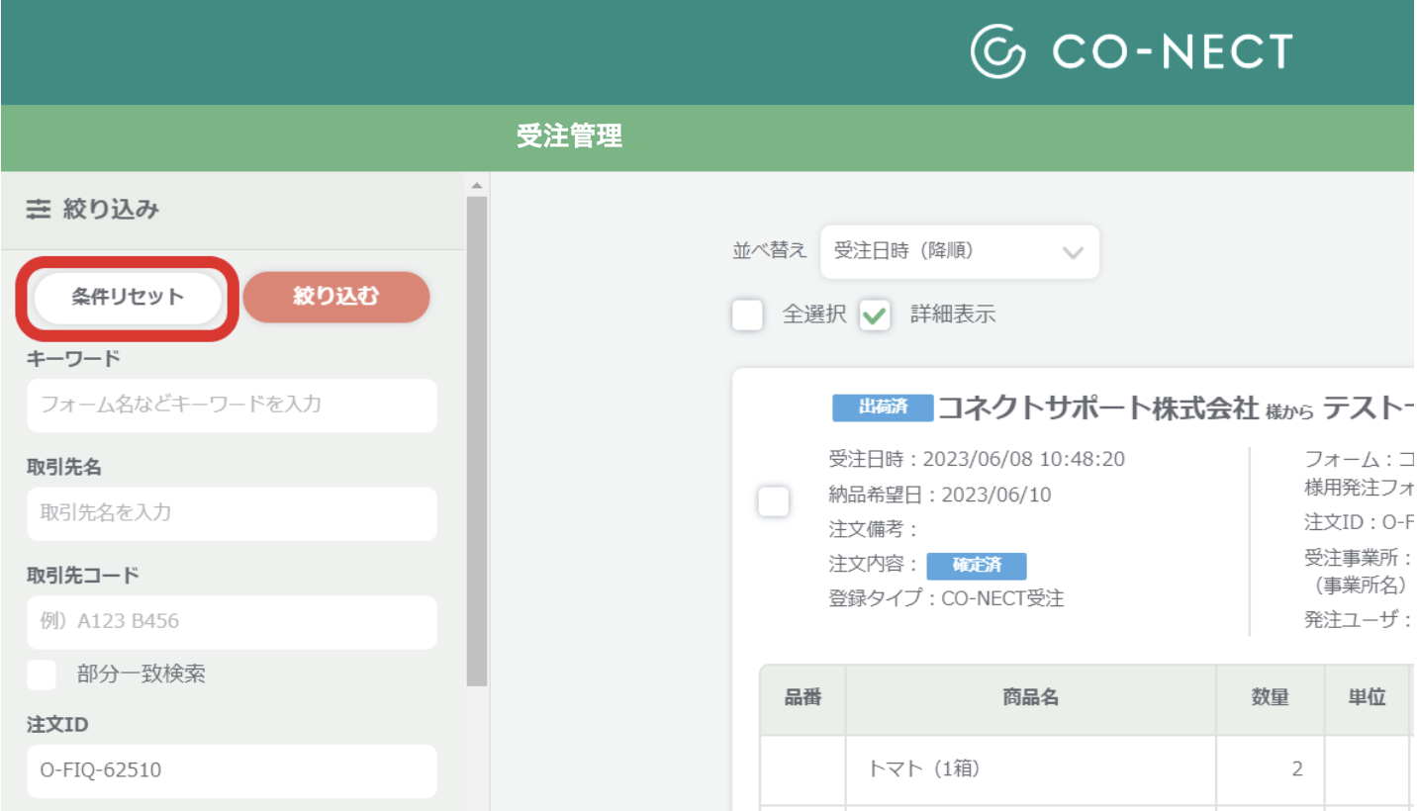Focus the キーワード input field
Screen dimensions: 1417x811
[x=232, y=405]
